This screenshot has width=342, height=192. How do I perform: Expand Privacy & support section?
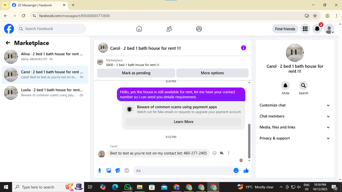click(295, 138)
